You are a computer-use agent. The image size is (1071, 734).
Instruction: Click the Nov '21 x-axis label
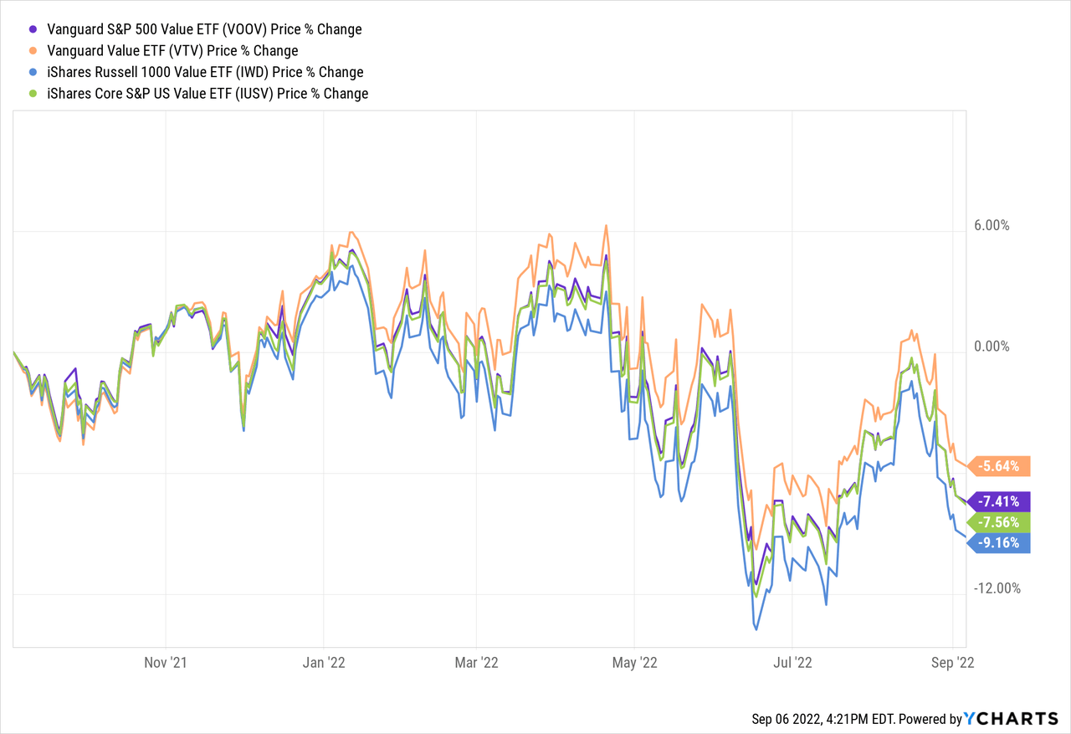point(166,663)
